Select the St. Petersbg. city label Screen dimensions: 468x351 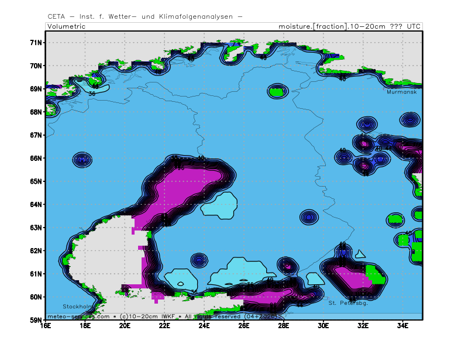(x=348, y=303)
